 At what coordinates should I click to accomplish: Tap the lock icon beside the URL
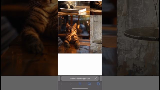(x=71, y=78)
